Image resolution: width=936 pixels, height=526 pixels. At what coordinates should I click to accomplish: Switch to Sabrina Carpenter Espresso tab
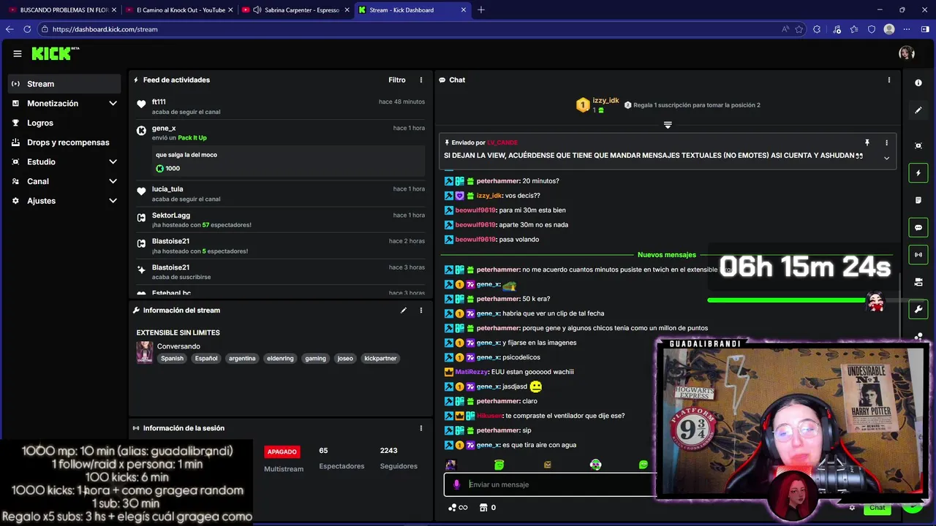tap(295, 10)
